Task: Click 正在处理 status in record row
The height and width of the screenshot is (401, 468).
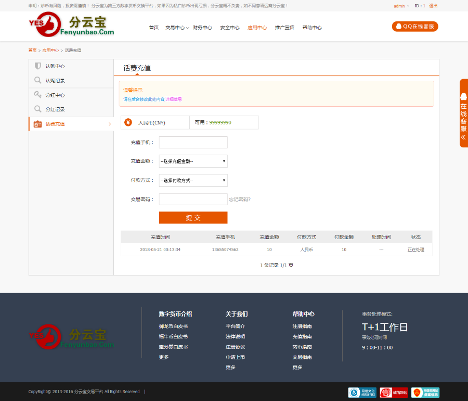Action: click(x=416, y=249)
